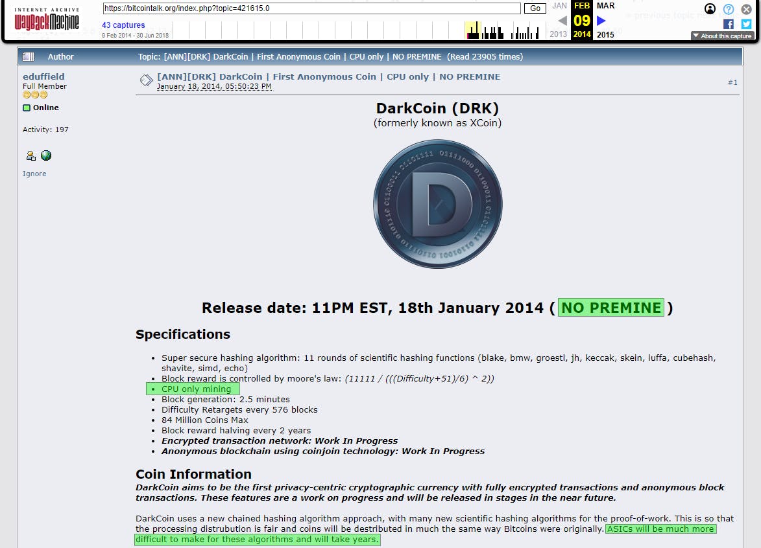
Task: Share capture on Twitter
Action: coord(747,24)
